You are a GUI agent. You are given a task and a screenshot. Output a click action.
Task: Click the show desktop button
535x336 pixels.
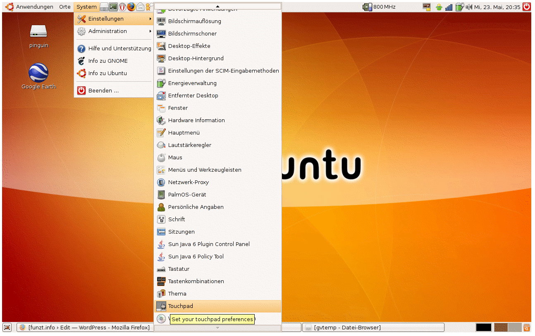coord(7,327)
